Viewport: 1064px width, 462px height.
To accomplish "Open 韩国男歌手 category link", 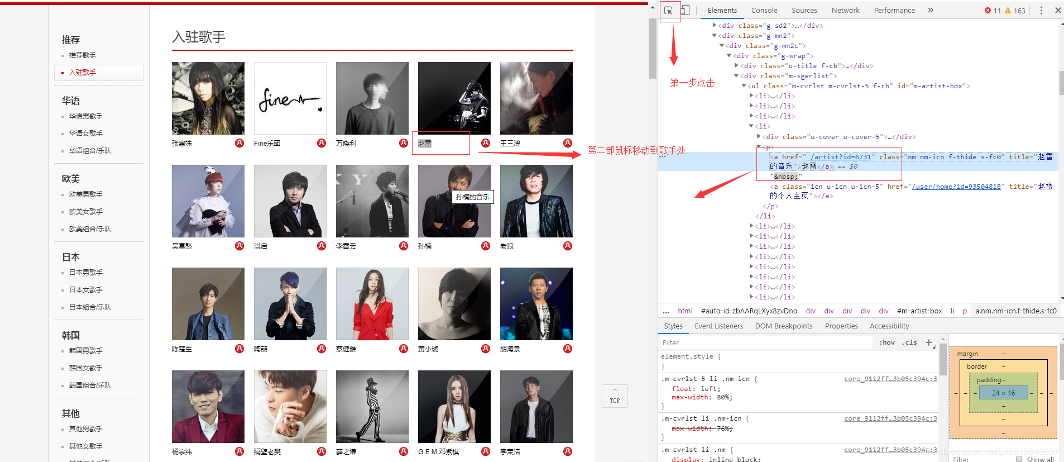I will (x=85, y=351).
